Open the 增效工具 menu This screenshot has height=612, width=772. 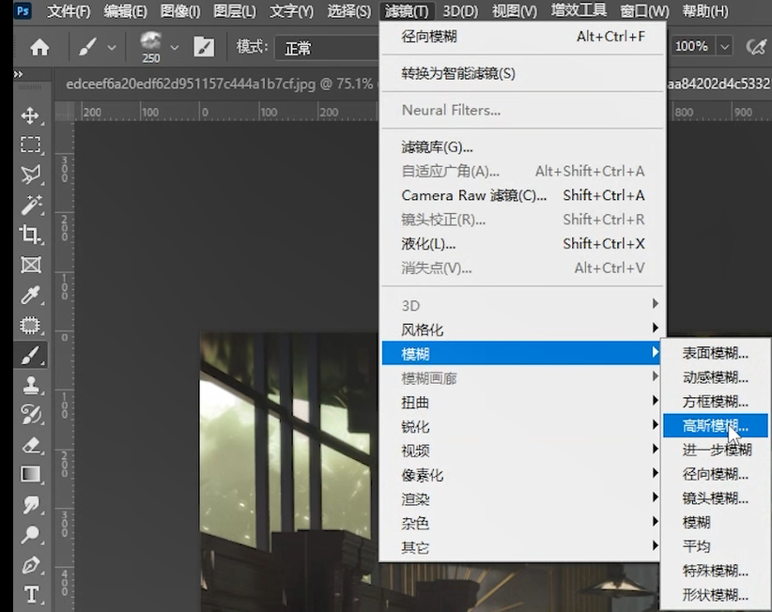point(579,9)
